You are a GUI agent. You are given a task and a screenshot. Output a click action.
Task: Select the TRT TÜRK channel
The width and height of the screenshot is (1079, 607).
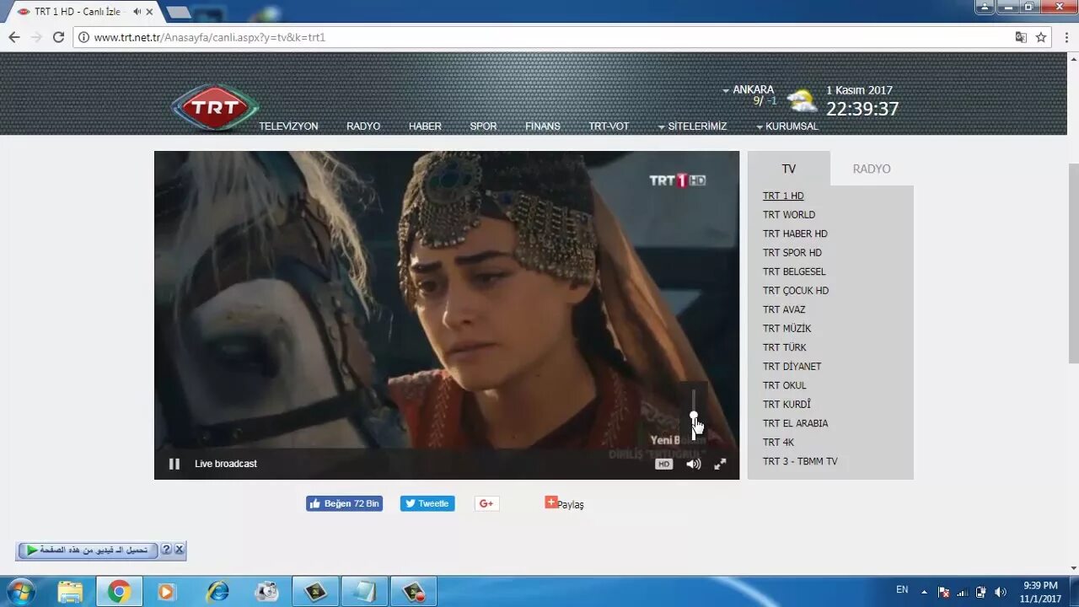(785, 347)
